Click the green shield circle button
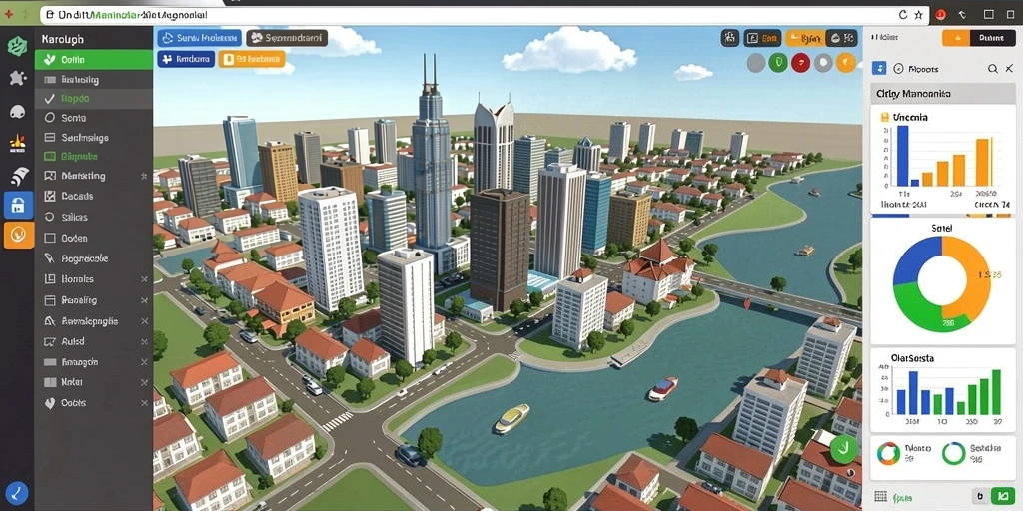This screenshot has width=1023, height=511. click(x=777, y=63)
